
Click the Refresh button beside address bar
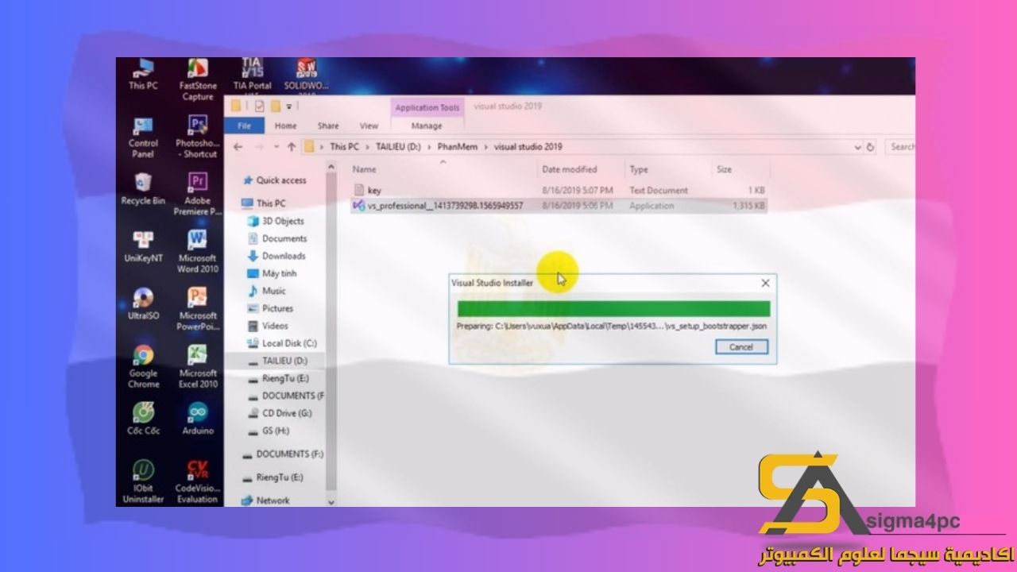pos(870,147)
